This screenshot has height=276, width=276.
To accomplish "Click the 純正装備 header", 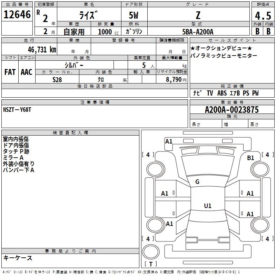I will click(x=232, y=86).
